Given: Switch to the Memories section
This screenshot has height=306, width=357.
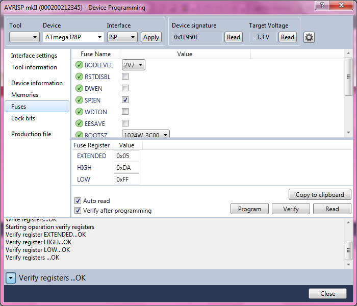Looking at the screenshot, I should coord(24,95).
